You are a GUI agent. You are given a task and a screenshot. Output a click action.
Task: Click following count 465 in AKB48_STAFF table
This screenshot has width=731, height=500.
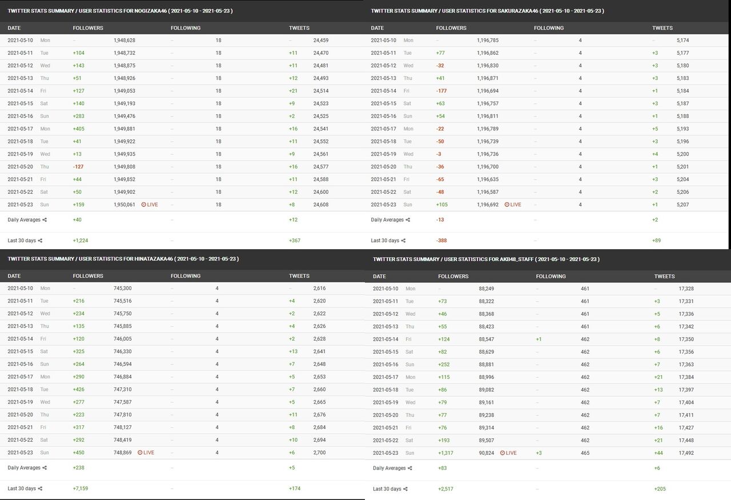coord(585,453)
